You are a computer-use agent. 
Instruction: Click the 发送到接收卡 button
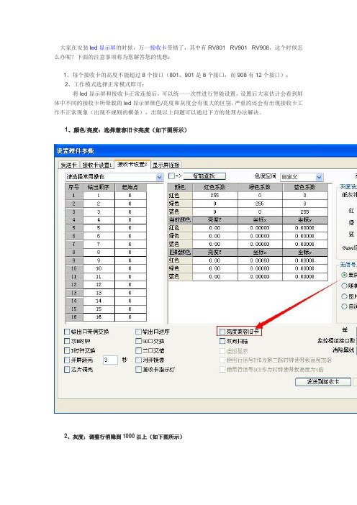[x=323, y=382]
